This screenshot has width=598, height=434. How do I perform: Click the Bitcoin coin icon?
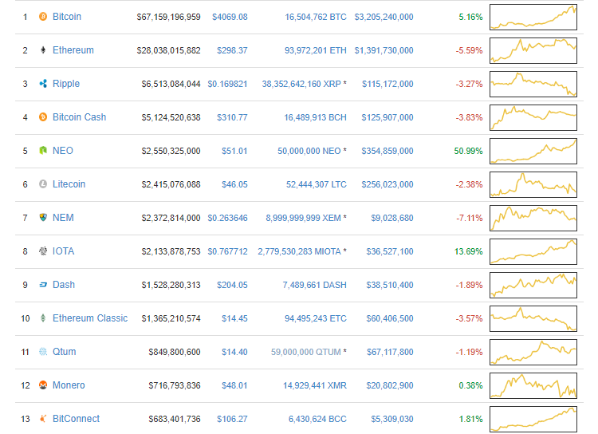pyautogui.click(x=42, y=17)
